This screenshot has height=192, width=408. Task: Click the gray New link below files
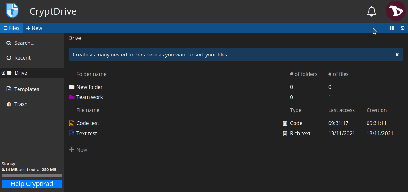click(78, 150)
